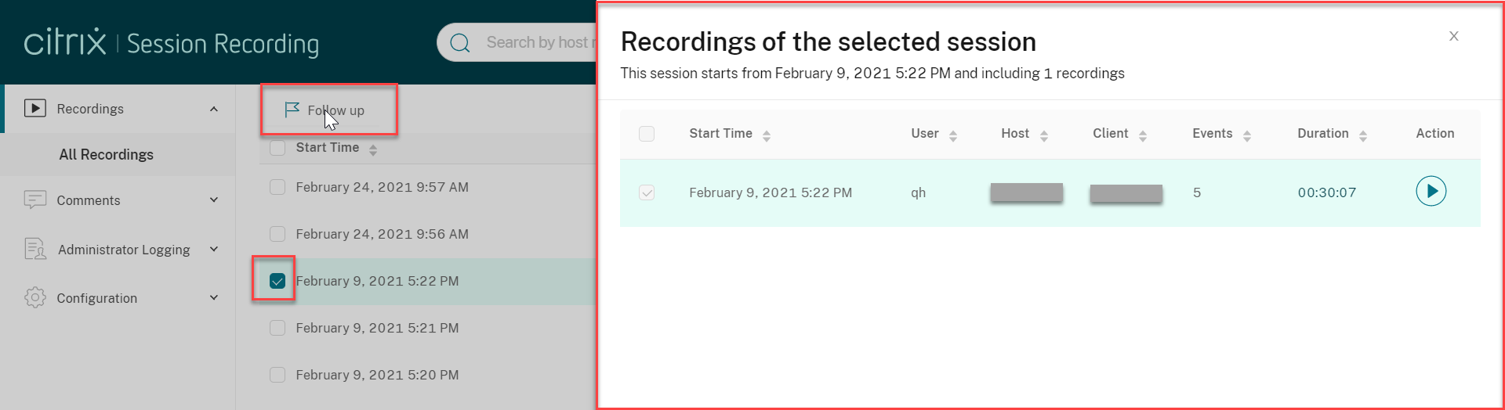Click the Recordings play icon in sidebar

pos(35,108)
